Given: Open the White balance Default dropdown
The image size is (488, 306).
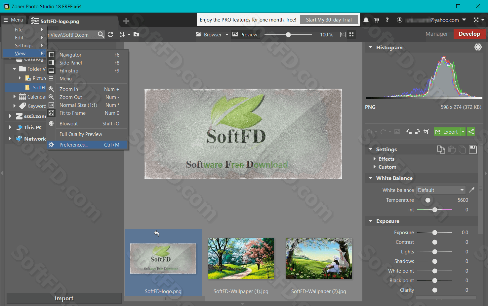Looking at the screenshot, I should (441, 190).
